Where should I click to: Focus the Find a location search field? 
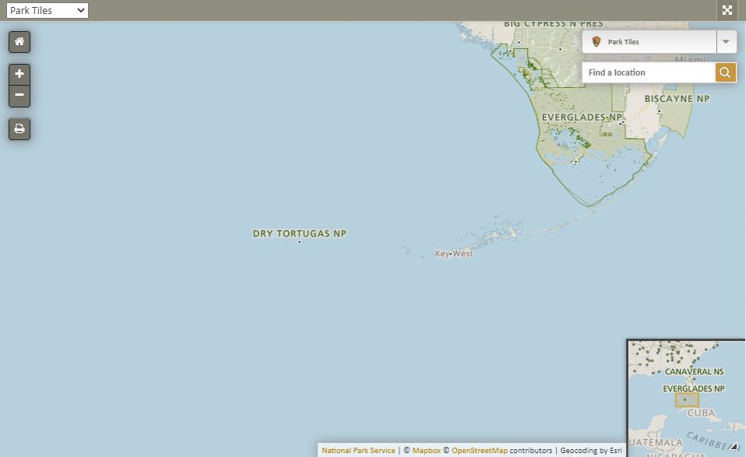coord(649,72)
